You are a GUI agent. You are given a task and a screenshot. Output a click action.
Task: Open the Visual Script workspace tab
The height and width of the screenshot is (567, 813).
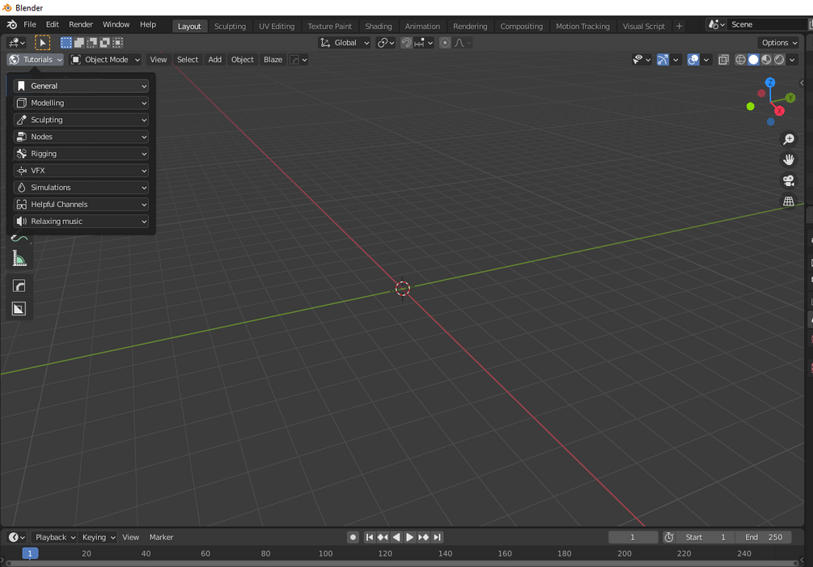[x=644, y=26]
